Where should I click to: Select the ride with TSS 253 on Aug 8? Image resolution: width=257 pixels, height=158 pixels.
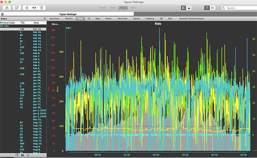point(23,150)
